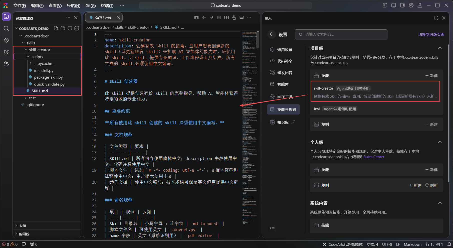Image resolution: width=453 pixels, height=248 pixels.
Task: Expand the __pycache__ folder
Action: (31, 63)
